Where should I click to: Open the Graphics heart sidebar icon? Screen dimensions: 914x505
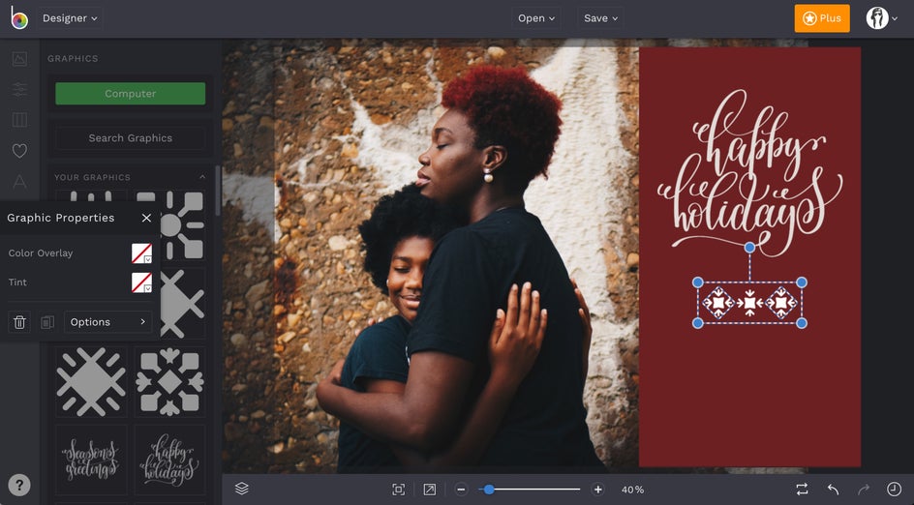coord(19,151)
